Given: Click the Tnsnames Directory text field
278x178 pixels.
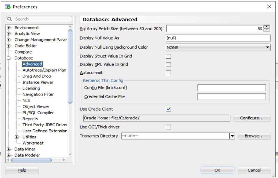Looking at the screenshot, I should 176,136.
